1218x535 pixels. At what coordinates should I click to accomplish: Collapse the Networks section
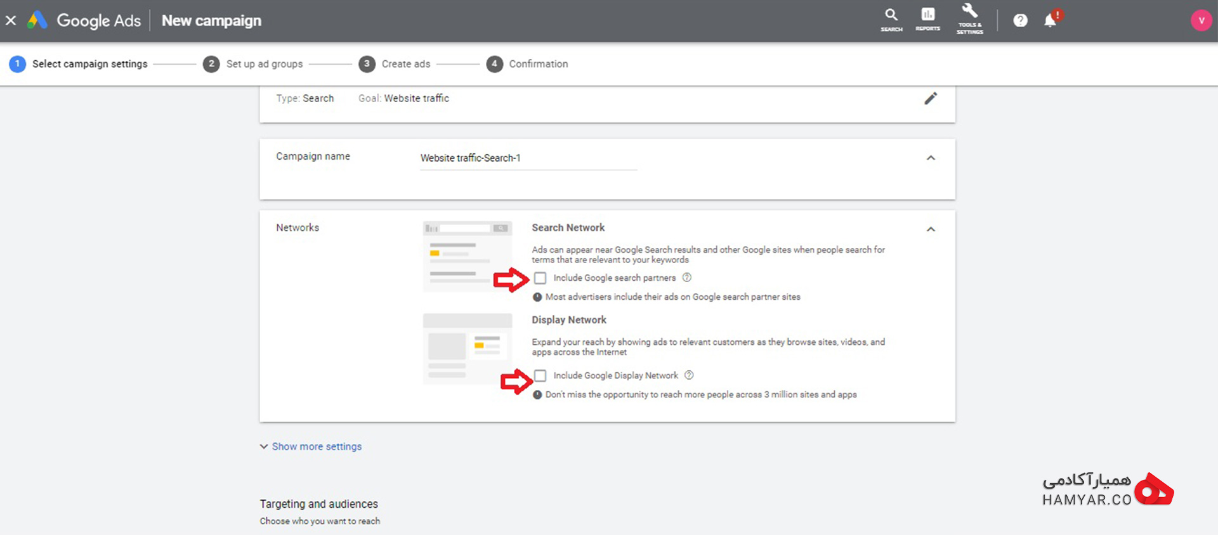931,229
